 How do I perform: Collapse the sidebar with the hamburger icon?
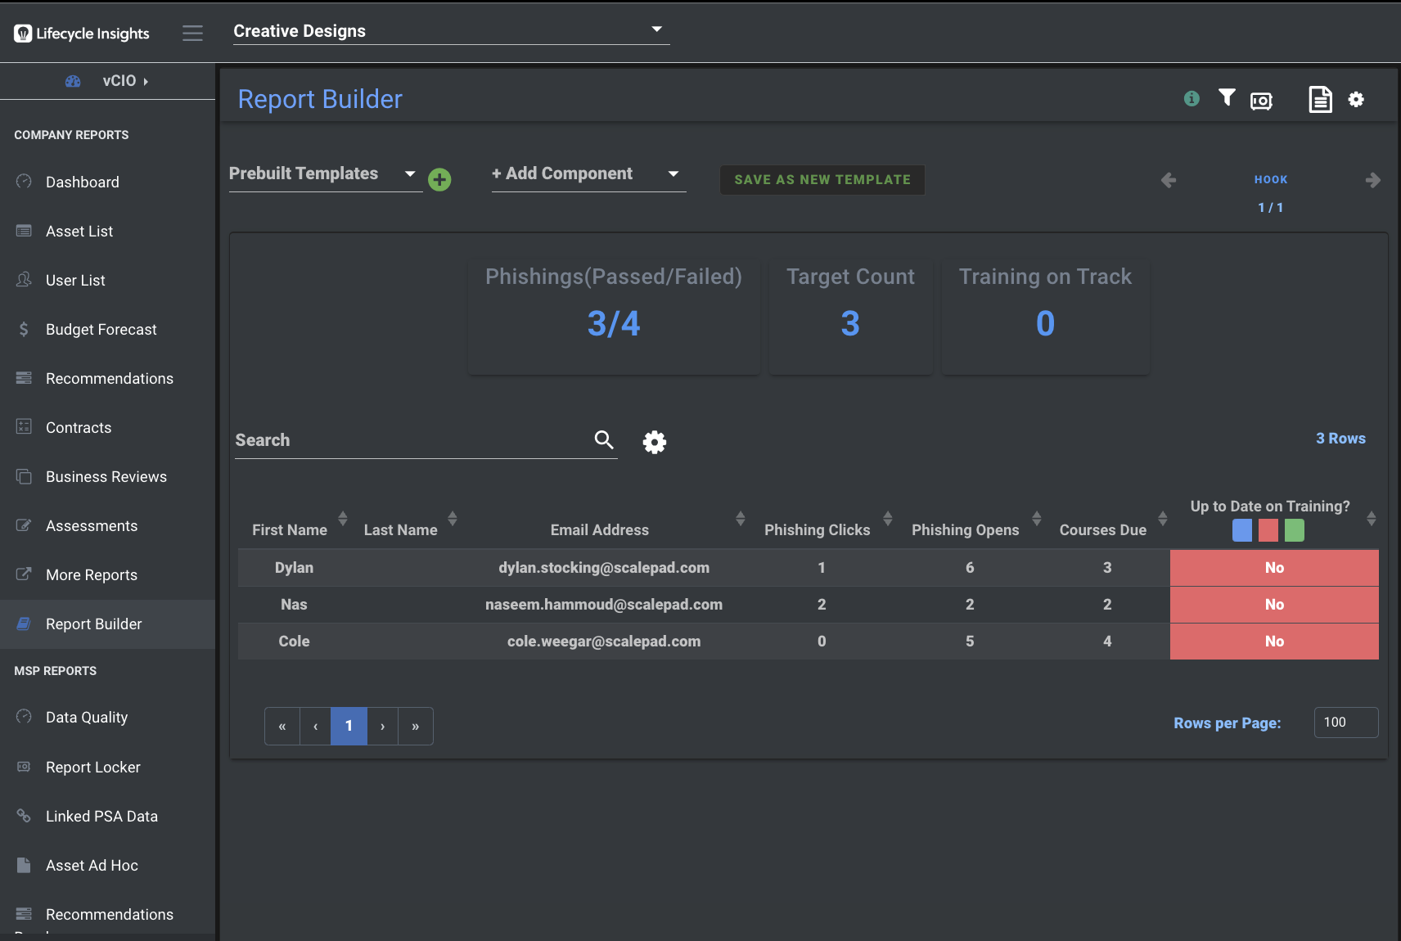(192, 33)
